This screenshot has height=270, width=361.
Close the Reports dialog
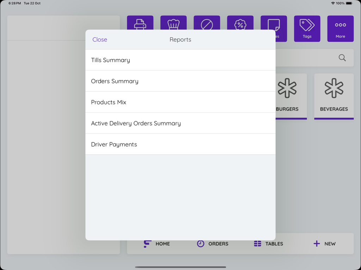click(100, 39)
